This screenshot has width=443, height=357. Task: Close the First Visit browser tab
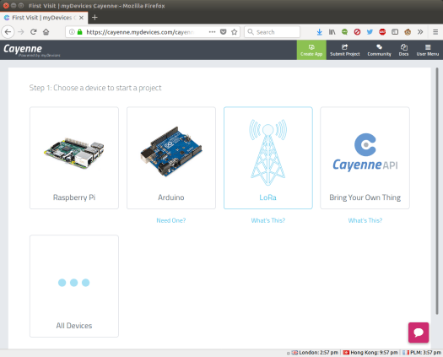(x=81, y=18)
